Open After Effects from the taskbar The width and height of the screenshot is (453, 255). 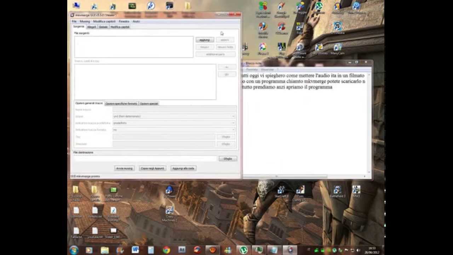pyautogui.click(x=182, y=250)
